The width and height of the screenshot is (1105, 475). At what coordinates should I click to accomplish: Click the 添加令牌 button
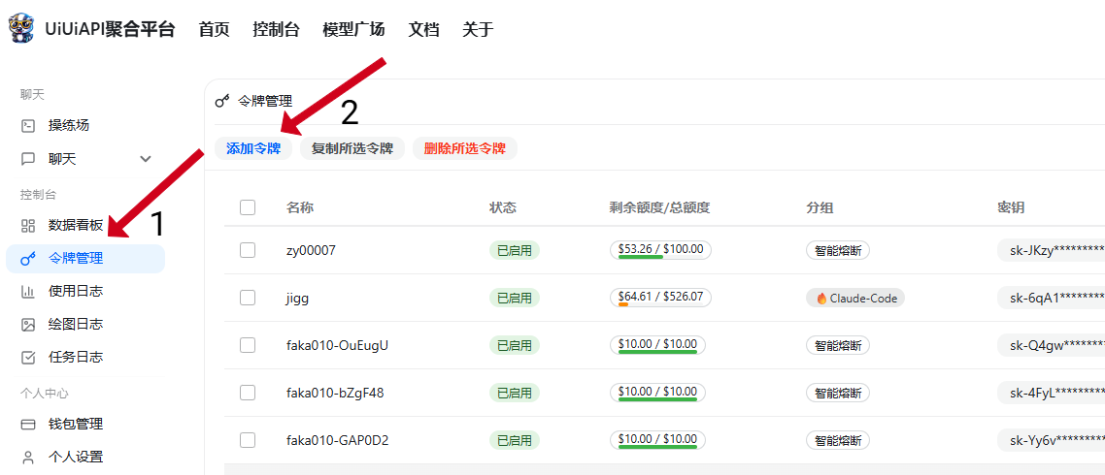253,148
